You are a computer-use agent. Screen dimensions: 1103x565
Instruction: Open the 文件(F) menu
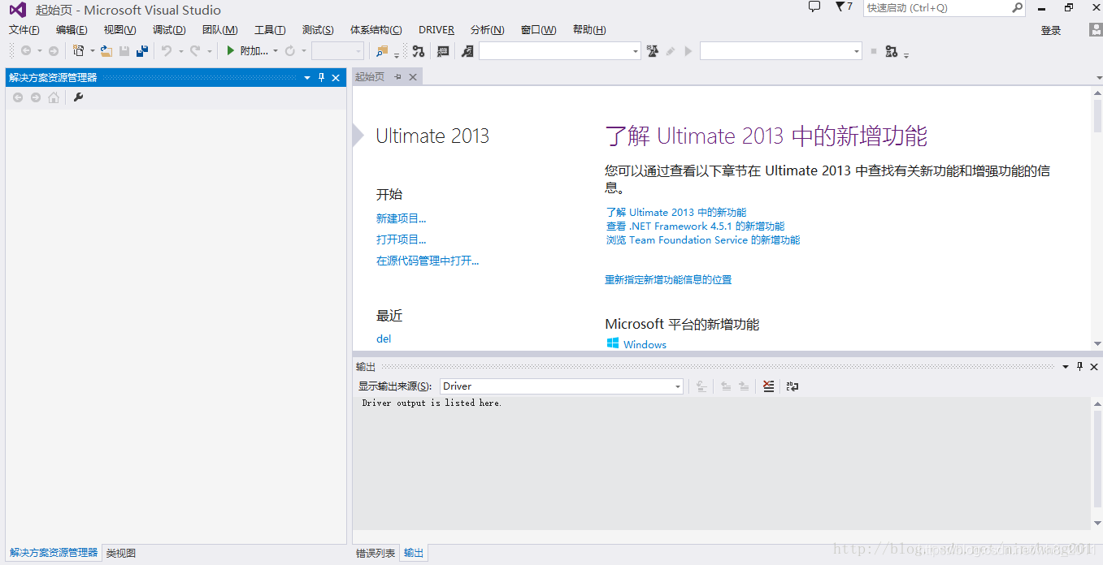(24, 30)
